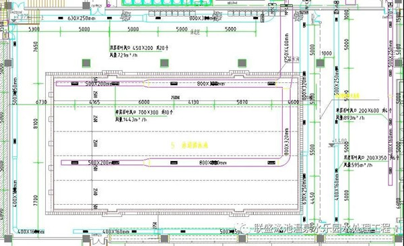Select the 4450 vertical dimension text
Viewport: 404px width, 246px height.
pos(312,198)
